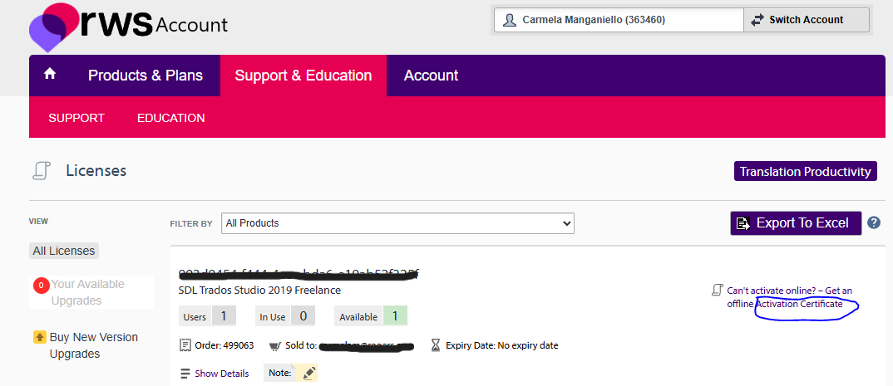Open the All Products filter dropdown
This screenshot has height=386, width=893.
(x=397, y=223)
